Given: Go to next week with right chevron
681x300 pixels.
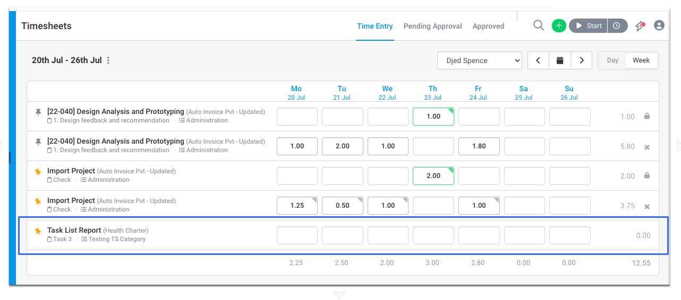Looking at the screenshot, I should [x=582, y=60].
